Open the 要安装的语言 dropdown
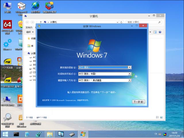The width and height of the screenshot is (184, 138). (129, 67)
